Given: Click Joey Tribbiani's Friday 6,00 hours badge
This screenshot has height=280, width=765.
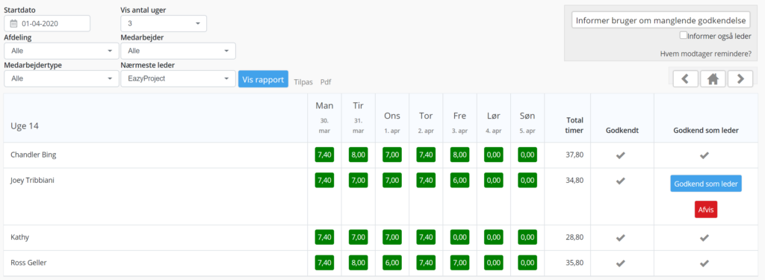Looking at the screenshot, I should point(459,181).
